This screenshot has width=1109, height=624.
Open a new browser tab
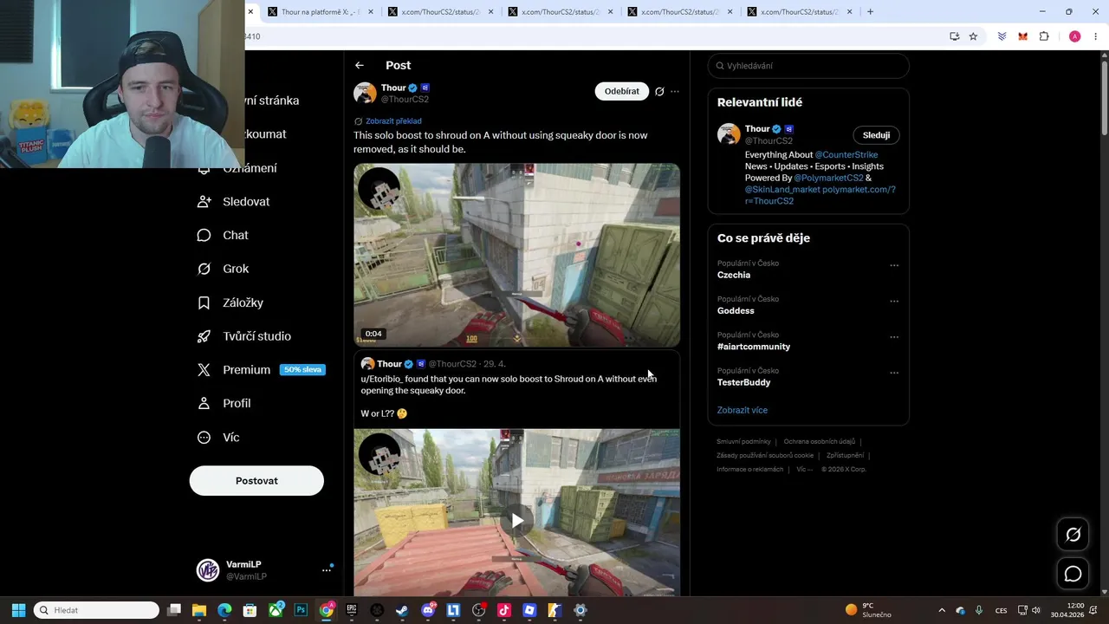point(870,12)
